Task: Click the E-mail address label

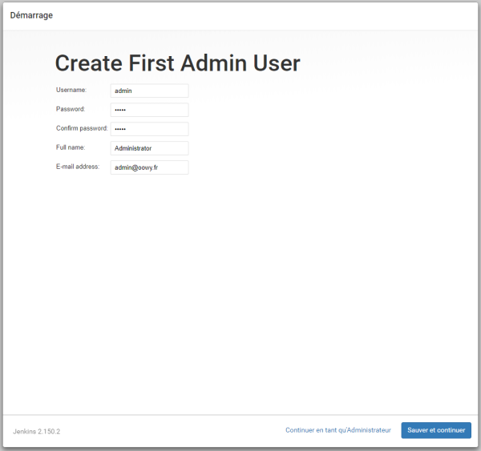Action: click(78, 167)
